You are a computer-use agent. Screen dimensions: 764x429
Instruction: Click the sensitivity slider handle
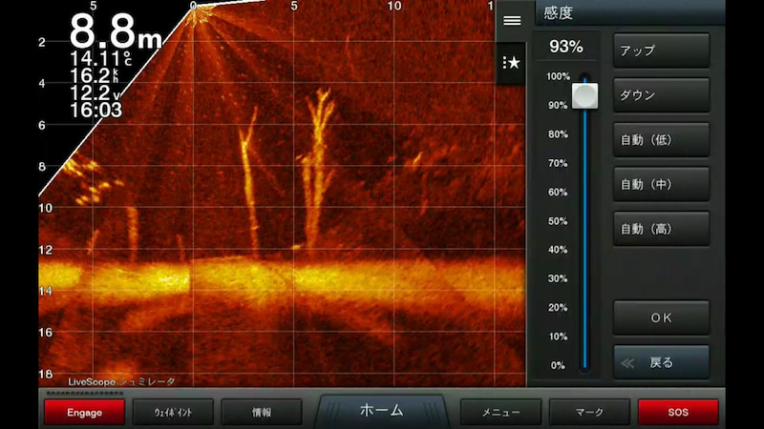[584, 94]
